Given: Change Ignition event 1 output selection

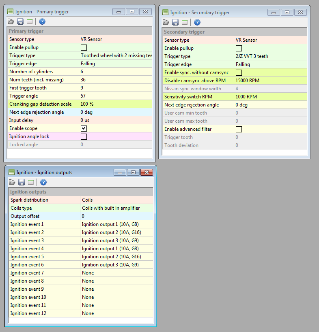Looking at the screenshot, I should coord(116,224).
